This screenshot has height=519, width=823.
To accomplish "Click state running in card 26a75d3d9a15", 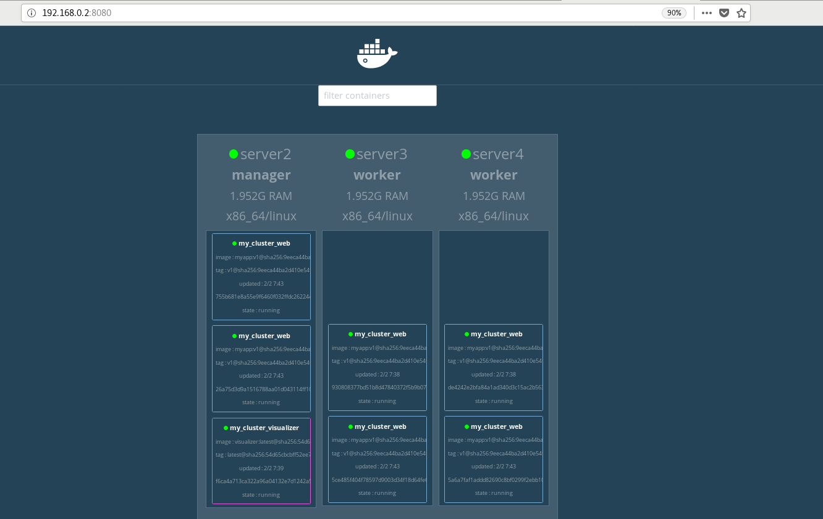I will coord(261,402).
